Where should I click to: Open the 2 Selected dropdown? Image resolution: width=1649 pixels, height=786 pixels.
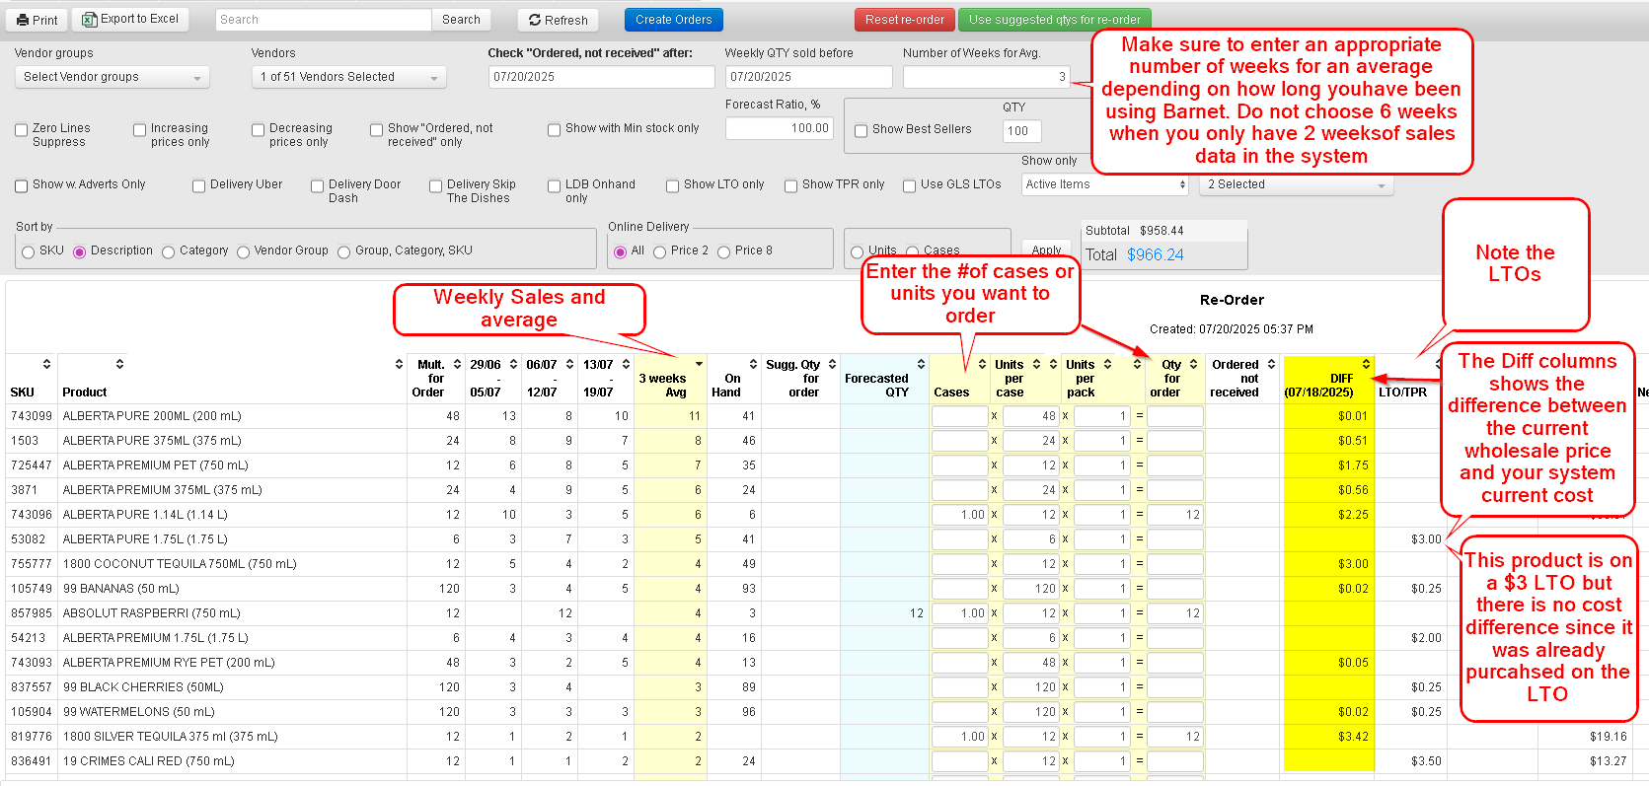pyautogui.click(x=1297, y=184)
